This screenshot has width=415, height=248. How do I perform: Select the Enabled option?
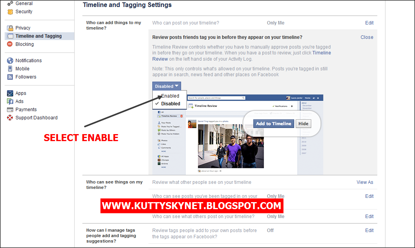pyautogui.click(x=170, y=96)
